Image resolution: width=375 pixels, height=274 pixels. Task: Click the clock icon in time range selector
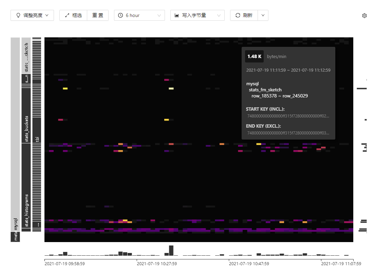(x=120, y=15)
